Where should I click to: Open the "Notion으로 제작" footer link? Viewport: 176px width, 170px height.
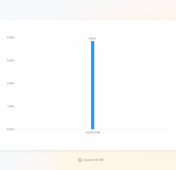tap(91, 160)
